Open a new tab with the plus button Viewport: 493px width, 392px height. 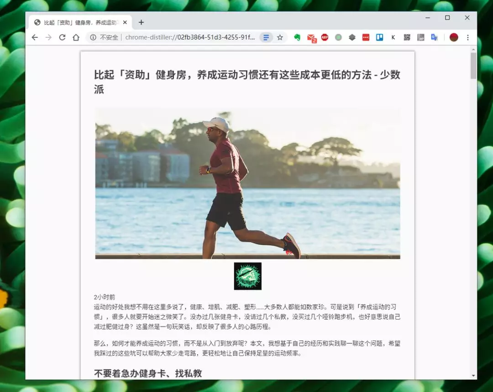point(141,22)
